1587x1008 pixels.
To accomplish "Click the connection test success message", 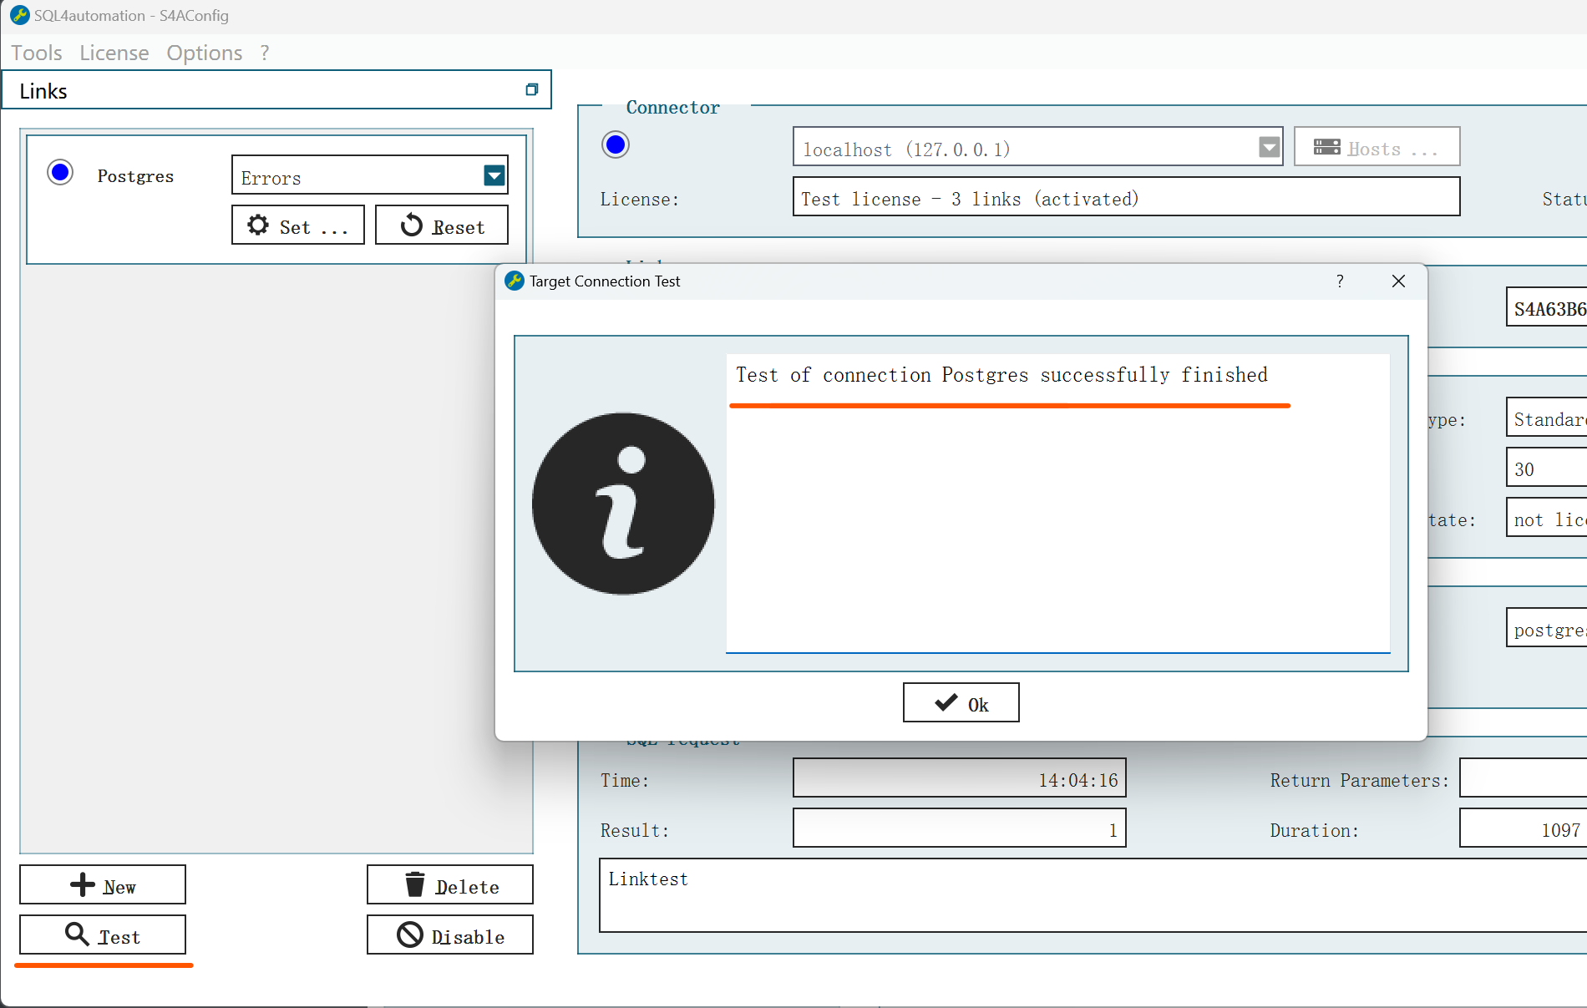I will point(1001,375).
